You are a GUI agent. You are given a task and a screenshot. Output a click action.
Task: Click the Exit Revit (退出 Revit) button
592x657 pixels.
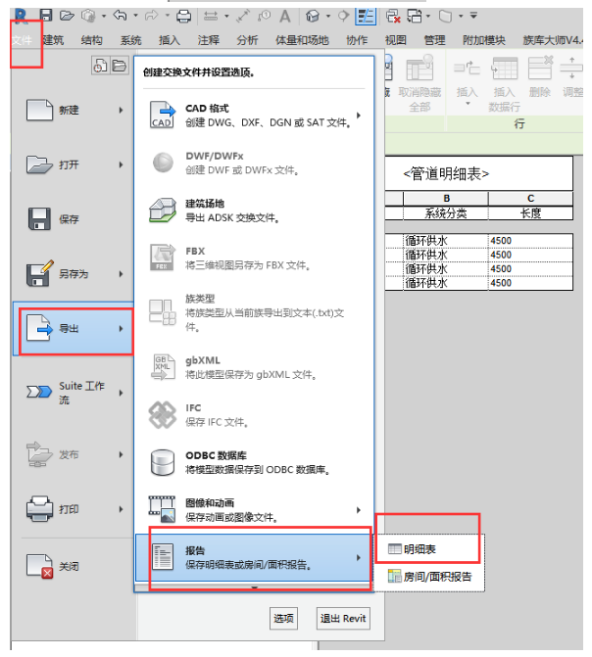343,618
